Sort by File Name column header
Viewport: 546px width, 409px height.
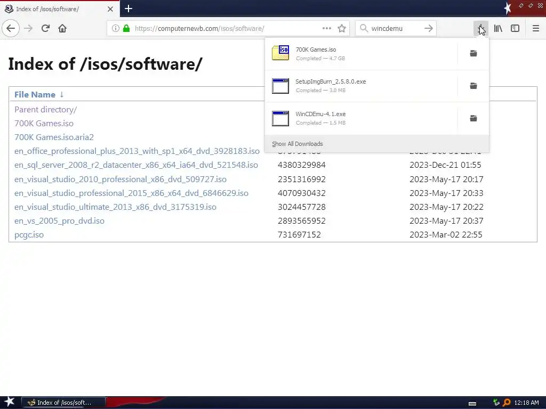click(x=35, y=95)
